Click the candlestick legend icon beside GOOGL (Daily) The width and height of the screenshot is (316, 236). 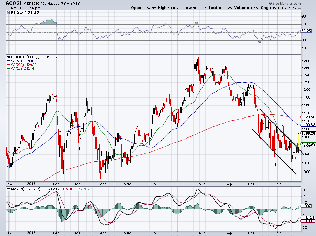coord(8,57)
